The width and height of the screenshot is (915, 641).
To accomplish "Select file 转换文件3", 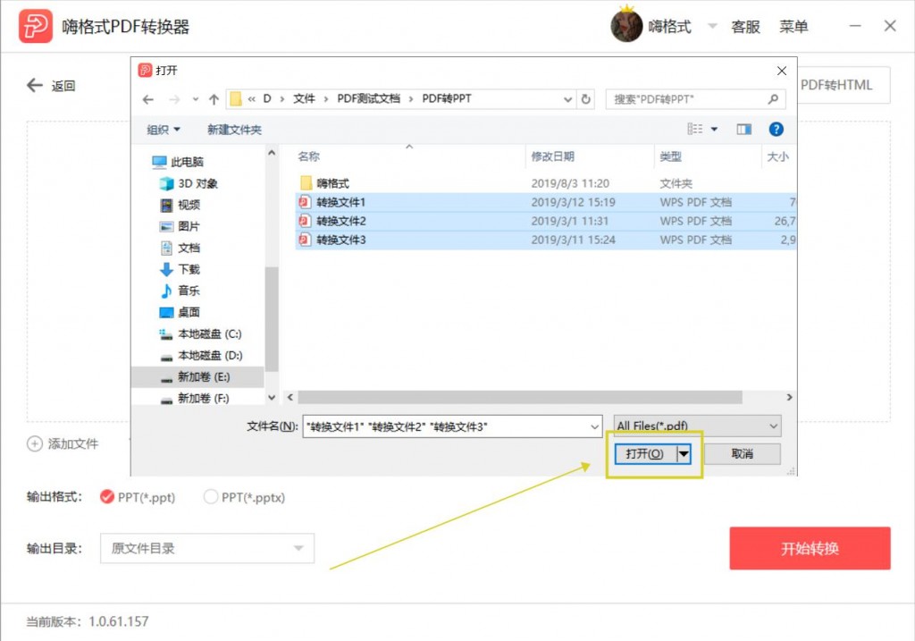I will (x=546, y=240).
